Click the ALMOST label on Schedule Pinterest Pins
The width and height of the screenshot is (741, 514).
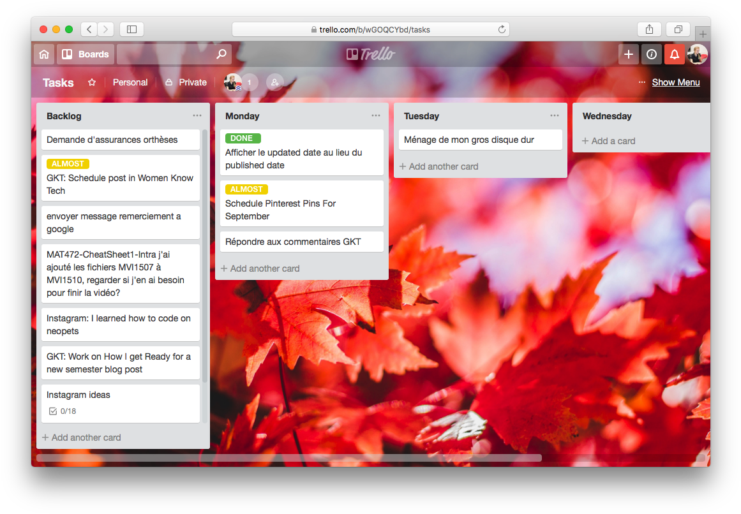[x=246, y=189]
